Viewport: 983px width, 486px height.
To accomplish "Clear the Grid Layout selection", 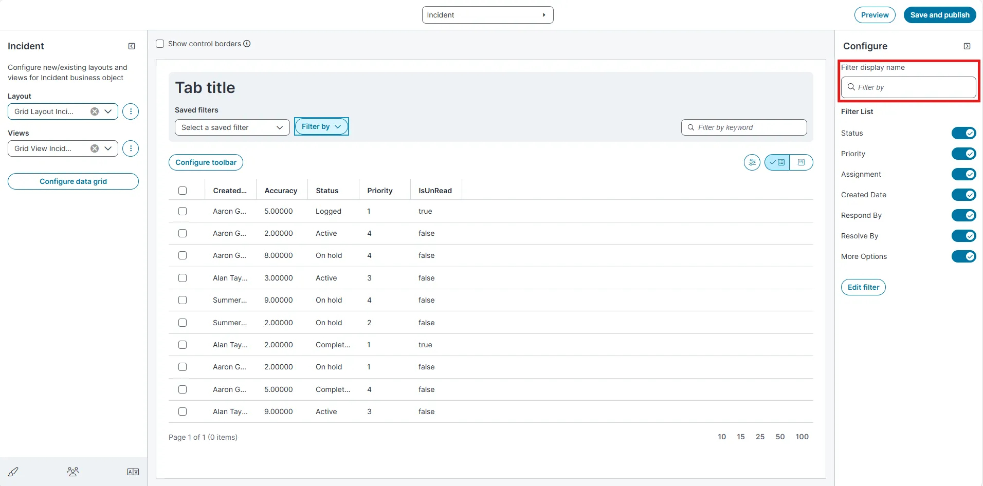I will click(95, 111).
